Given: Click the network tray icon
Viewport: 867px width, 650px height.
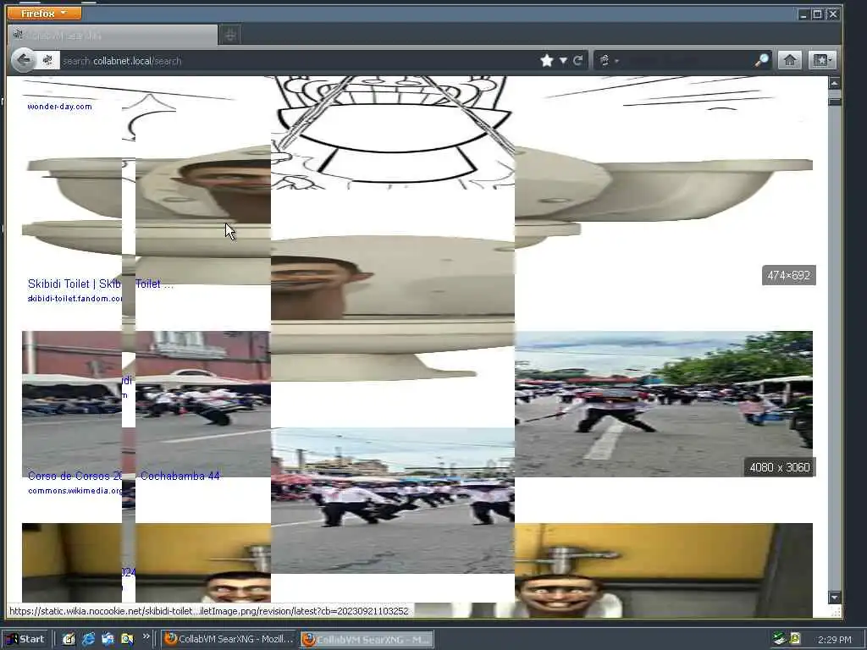Looking at the screenshot, I should point(779,639).
